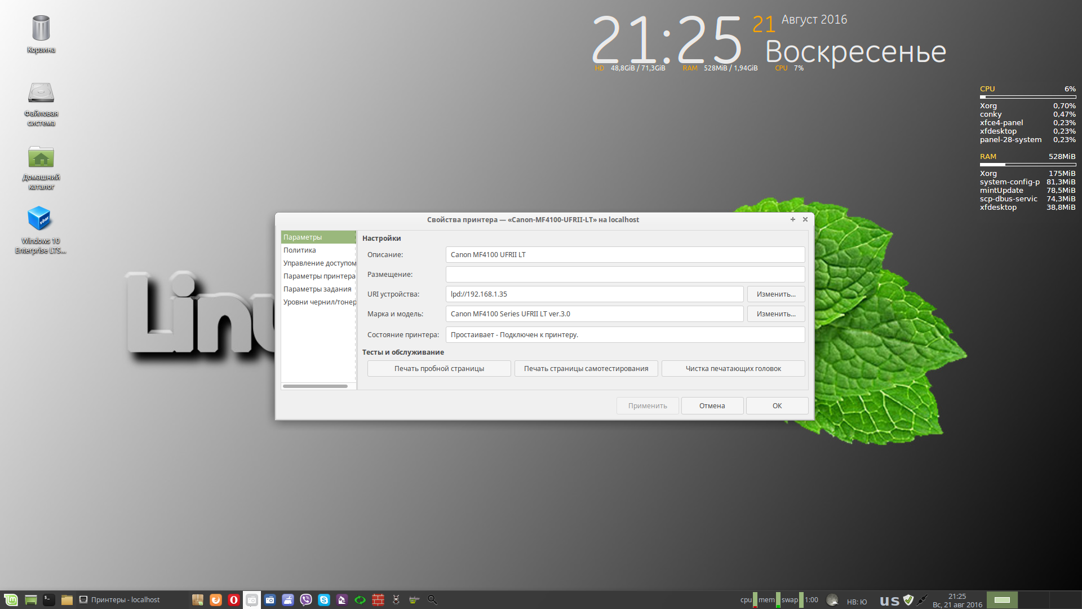Select Политика in the sidebar
Image resolution: width=1082 pixels, height=609 pixels.
point(299,250)
